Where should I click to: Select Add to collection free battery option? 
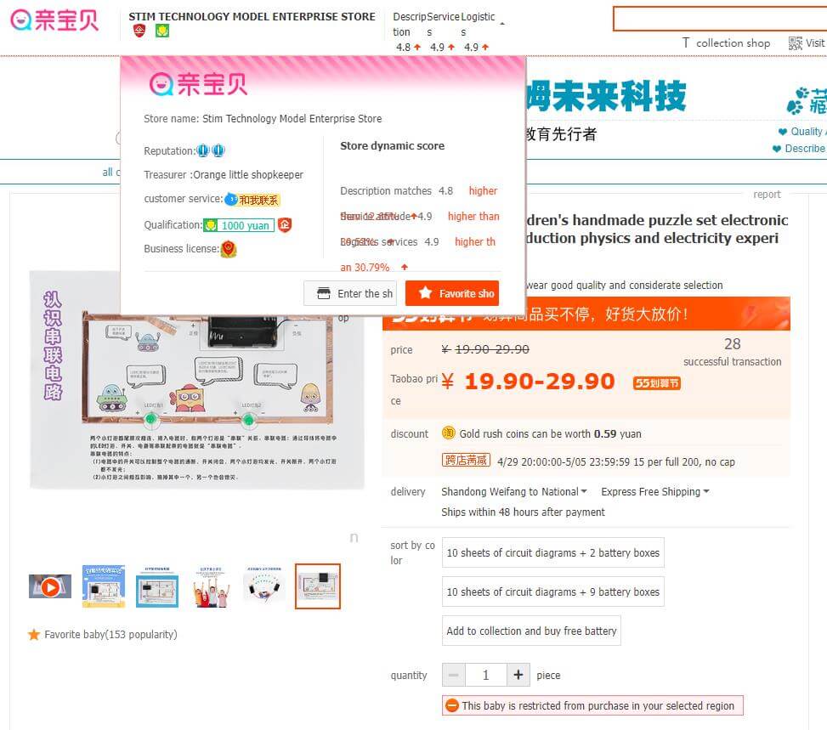[531, 631]
